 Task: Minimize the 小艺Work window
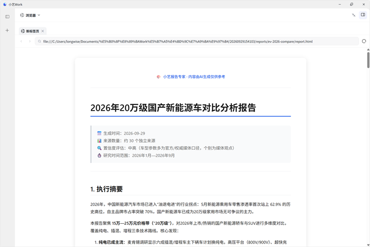click(x=340, y=4)
